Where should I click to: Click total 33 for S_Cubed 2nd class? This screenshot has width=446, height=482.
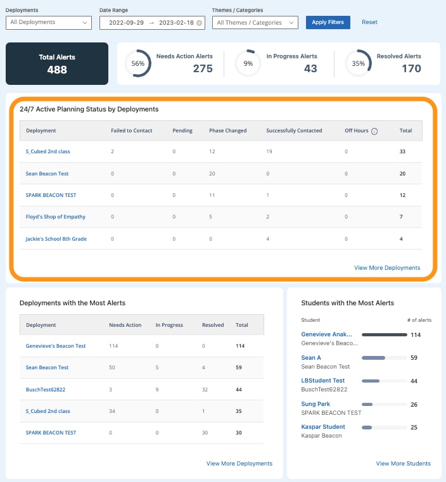(x=402, y=151)
